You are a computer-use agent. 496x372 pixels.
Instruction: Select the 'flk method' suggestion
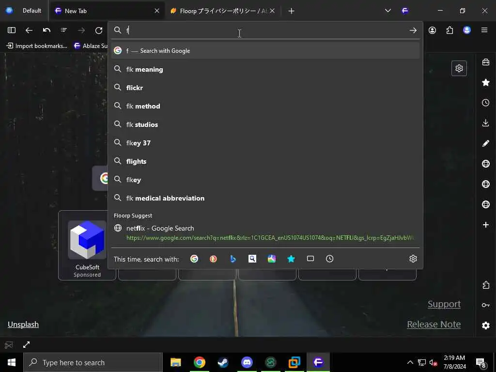265,106
